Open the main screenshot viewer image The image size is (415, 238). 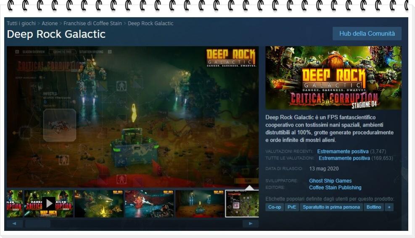(132, 117)
